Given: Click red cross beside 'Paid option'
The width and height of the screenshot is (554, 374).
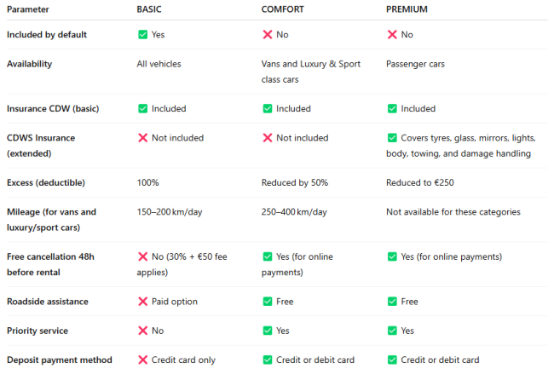Looking at the screenshot, I should click(142, 302).
